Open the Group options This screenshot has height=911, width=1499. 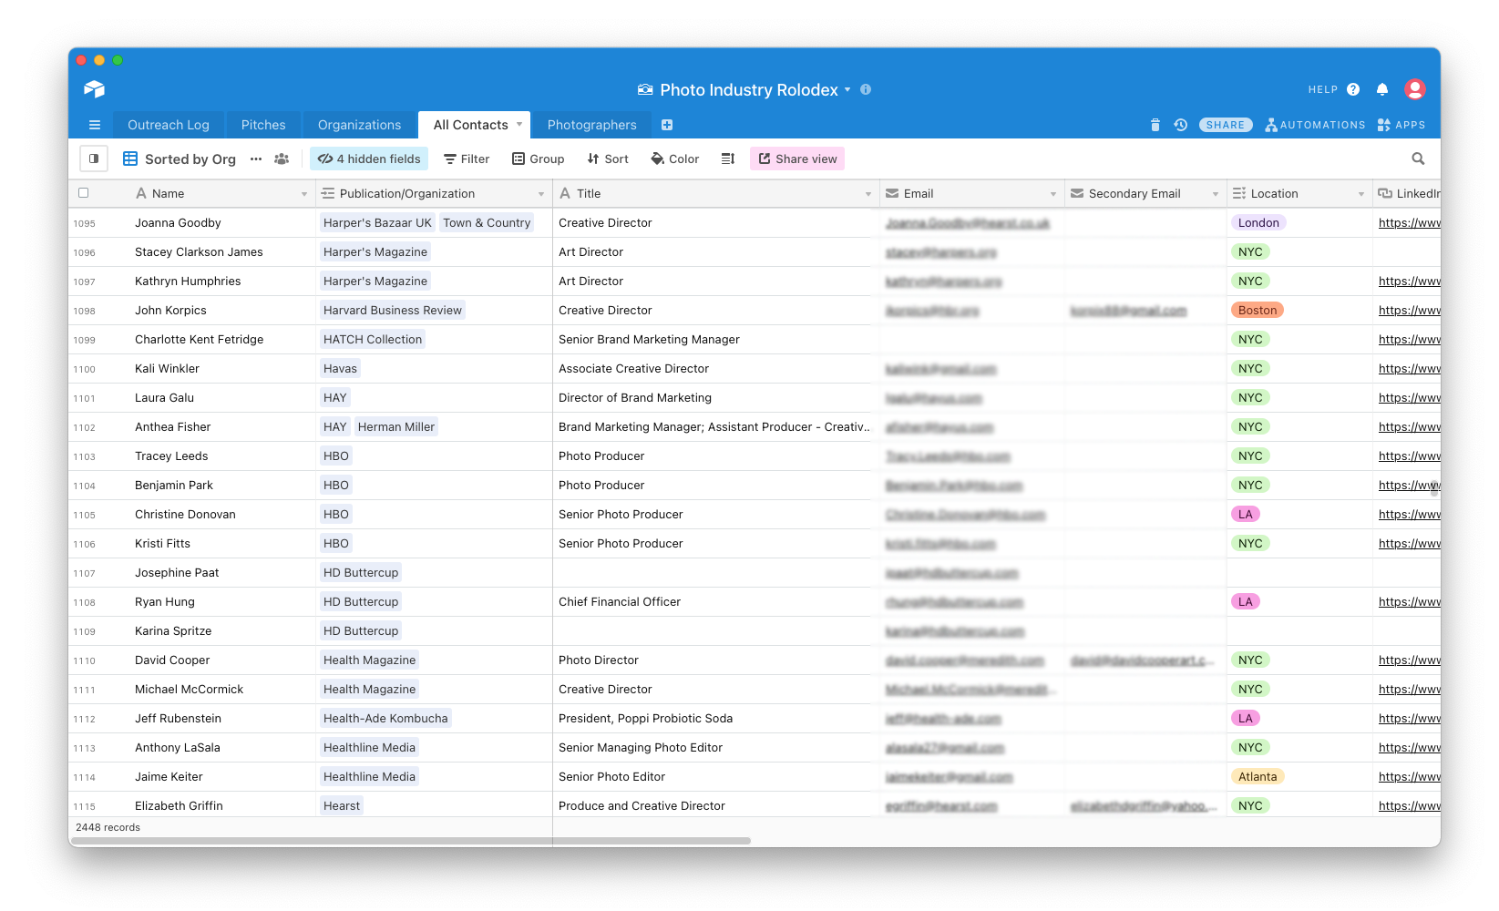tap(539, 159)
